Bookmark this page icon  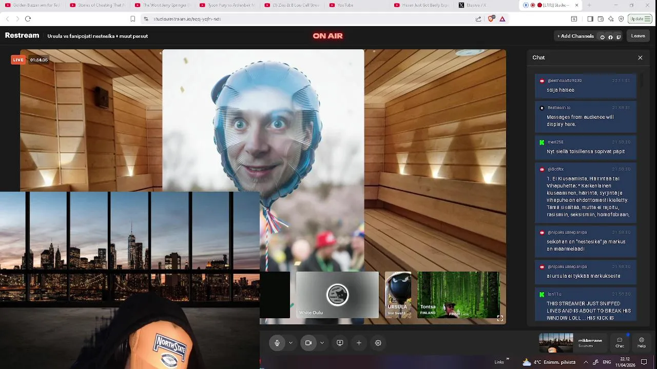pyautogui.click(x=132, y=19)
